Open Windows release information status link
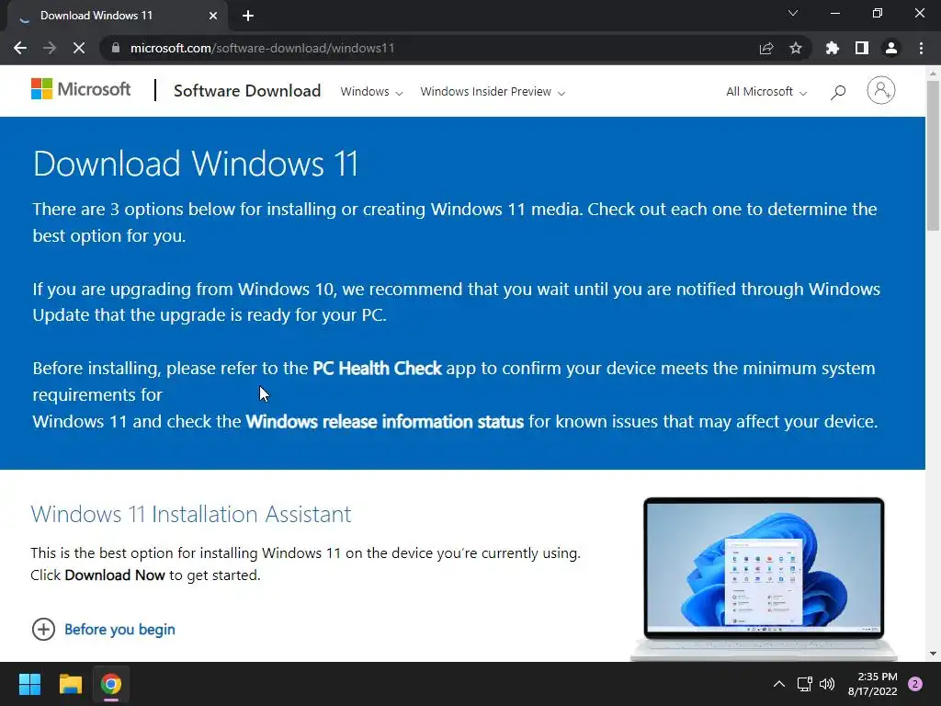This screenshot has width=941, height=706. [x=385, y=421]
